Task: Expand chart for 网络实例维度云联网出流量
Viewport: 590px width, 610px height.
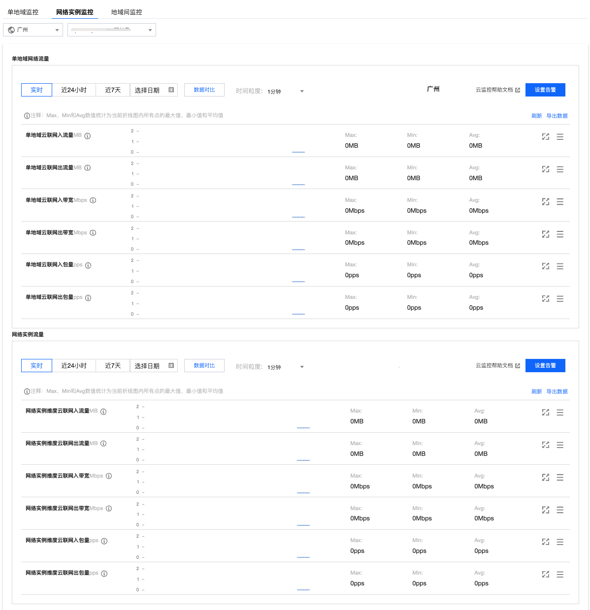Action: pos(546,445)
